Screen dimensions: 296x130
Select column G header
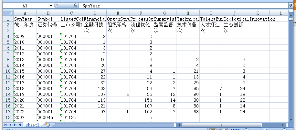tap(164, 13)
